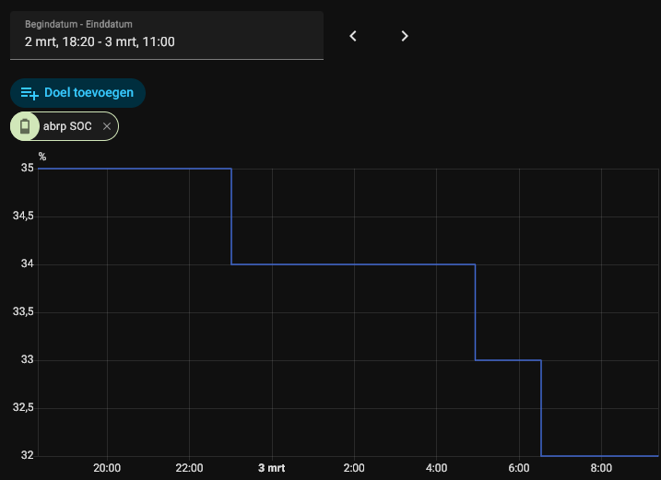Open the Begindatum - Einddatum date range field
The height and width of the screenshot is (480, 661).
point(167,35)
